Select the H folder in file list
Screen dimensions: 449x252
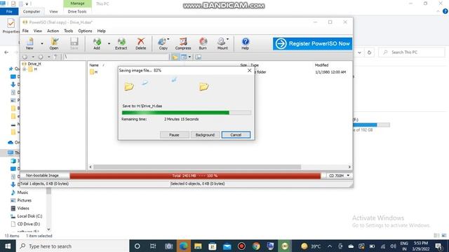(x=93, y=72)
